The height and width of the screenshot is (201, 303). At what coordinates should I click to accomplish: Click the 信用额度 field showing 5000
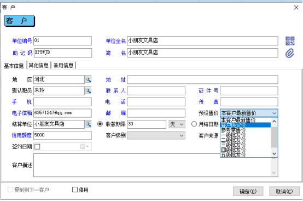click(62, 135)
